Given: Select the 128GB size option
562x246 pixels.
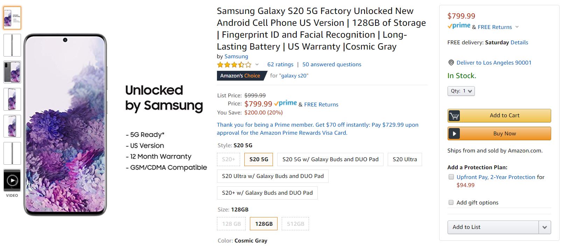Looking at the screenshot, I should [264, 224].
